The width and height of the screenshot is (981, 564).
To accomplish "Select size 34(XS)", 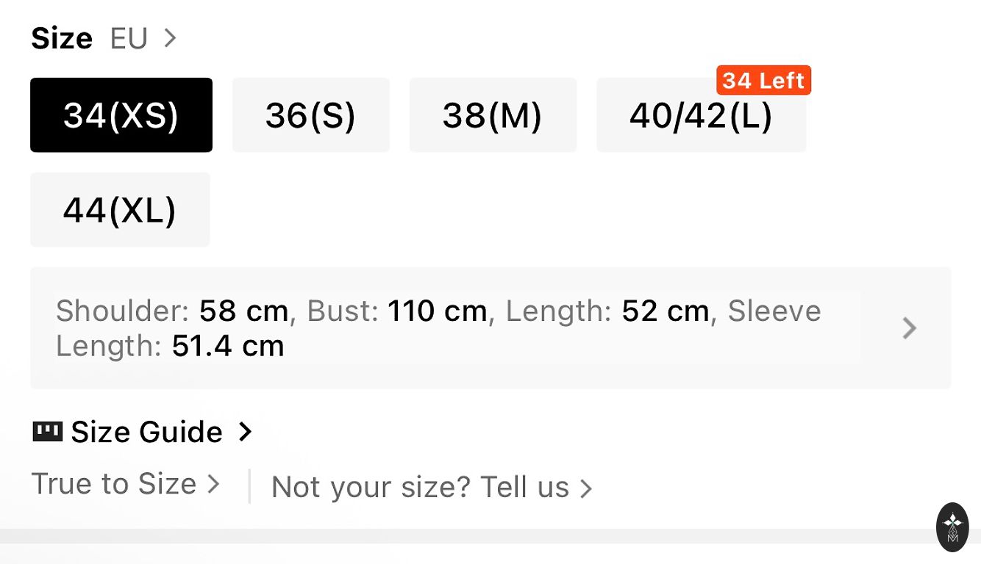I will (x=121, y=115).
